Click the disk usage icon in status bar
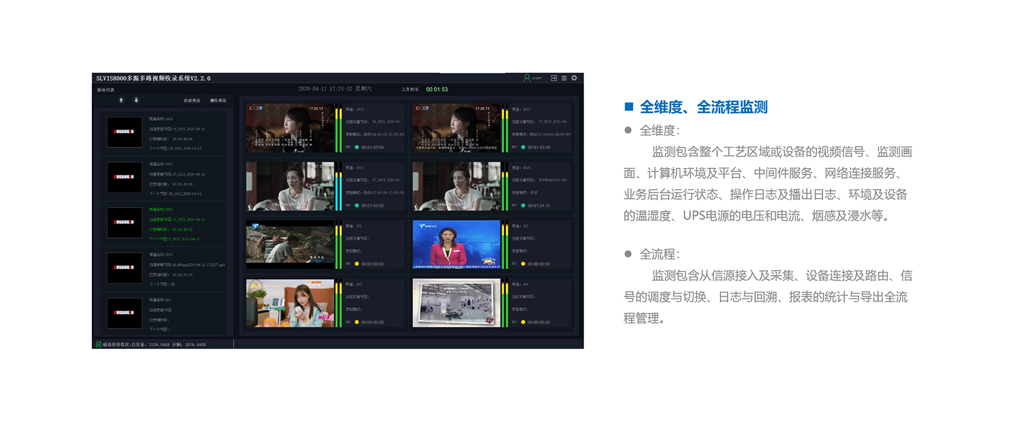This screenshot has height=431, width=1023. pos(98,344)
